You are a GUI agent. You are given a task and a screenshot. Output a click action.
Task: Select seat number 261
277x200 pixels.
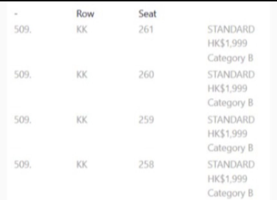pyautogui.click(x=146, y=30)
